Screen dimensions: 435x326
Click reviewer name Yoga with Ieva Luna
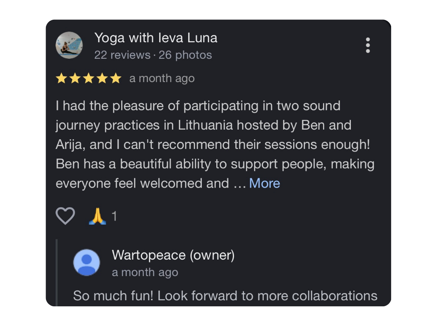[x=156, y=38]
